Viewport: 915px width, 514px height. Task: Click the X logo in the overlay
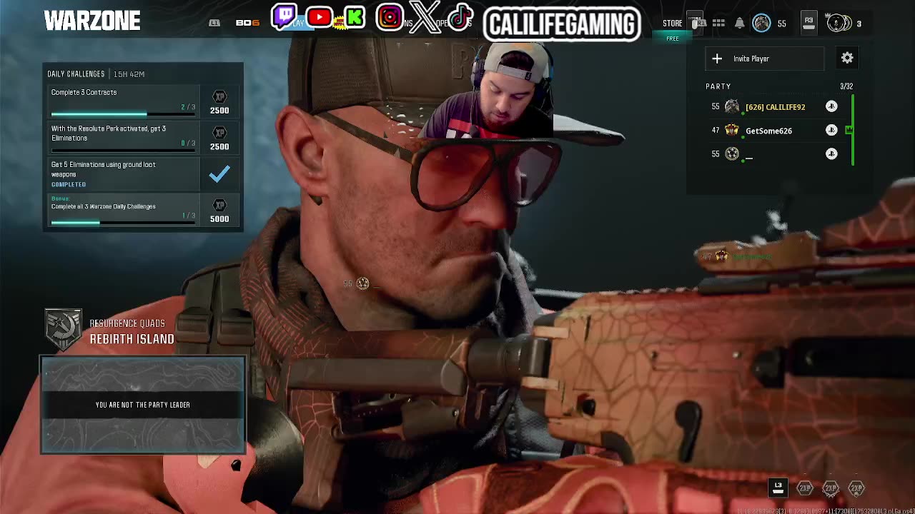[425, 17]
